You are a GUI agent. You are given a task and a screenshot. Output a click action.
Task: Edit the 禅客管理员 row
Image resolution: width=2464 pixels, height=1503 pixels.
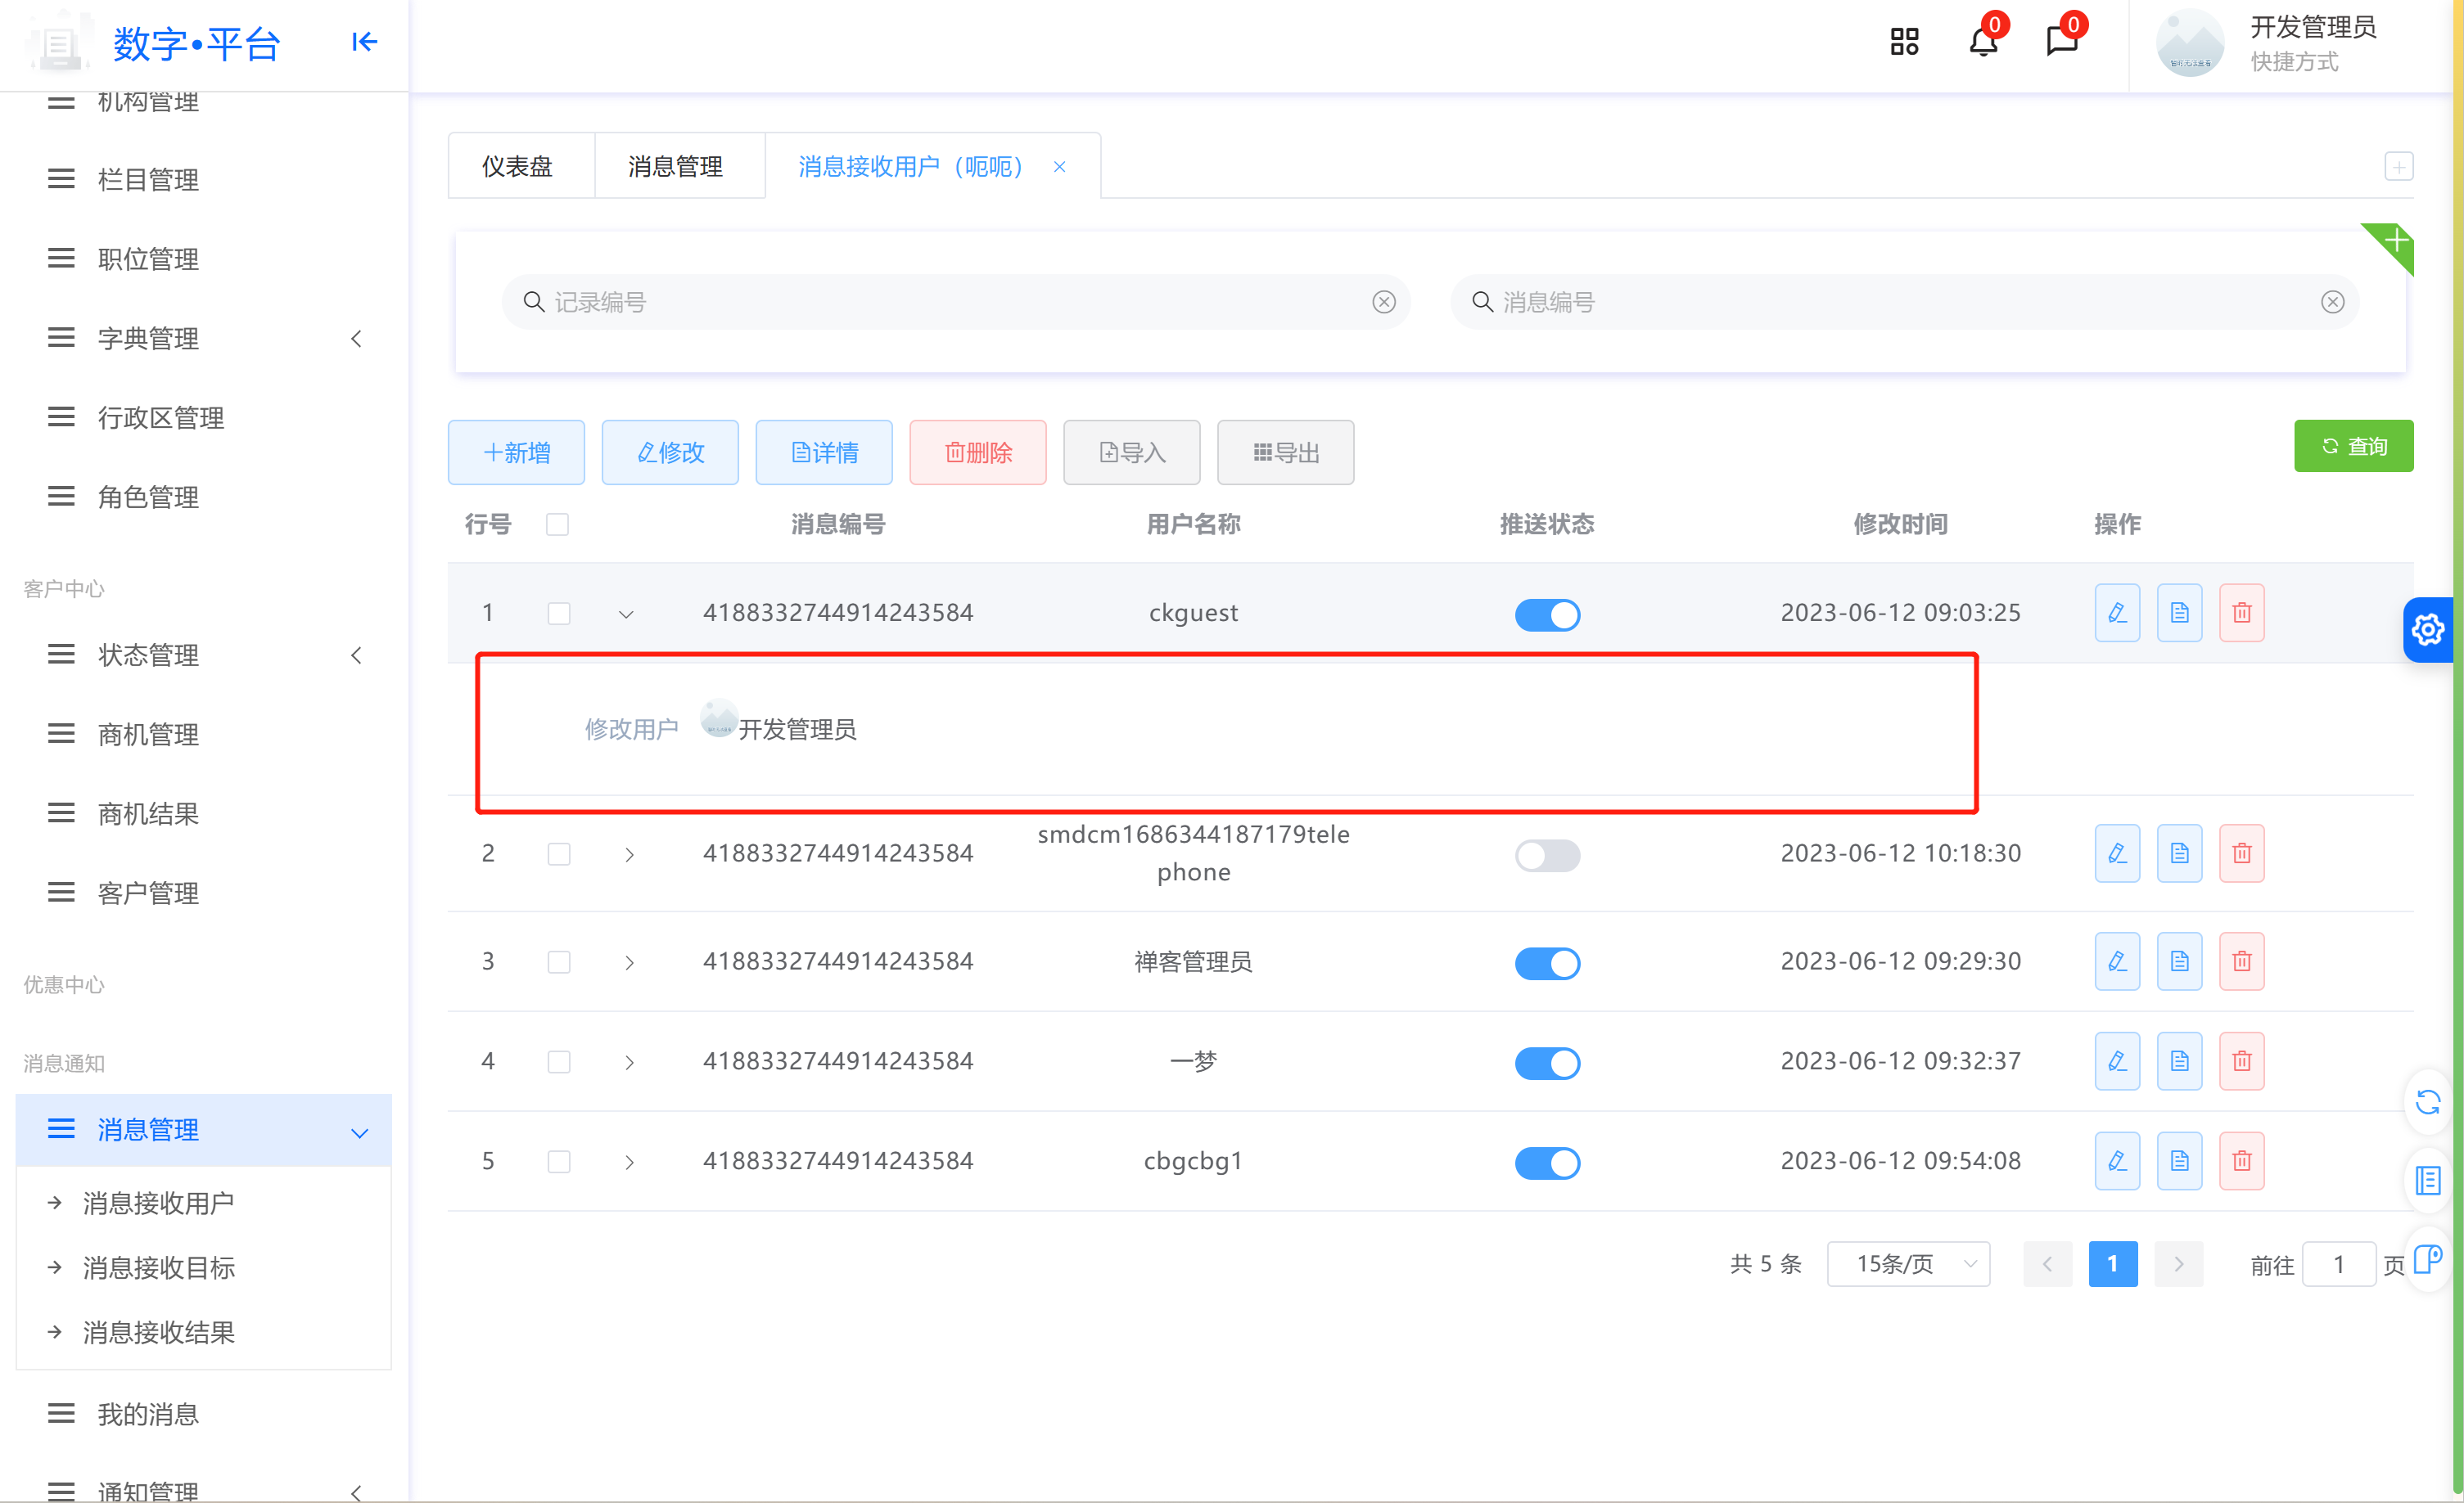pyautogui.click(x=2117, y=961)
